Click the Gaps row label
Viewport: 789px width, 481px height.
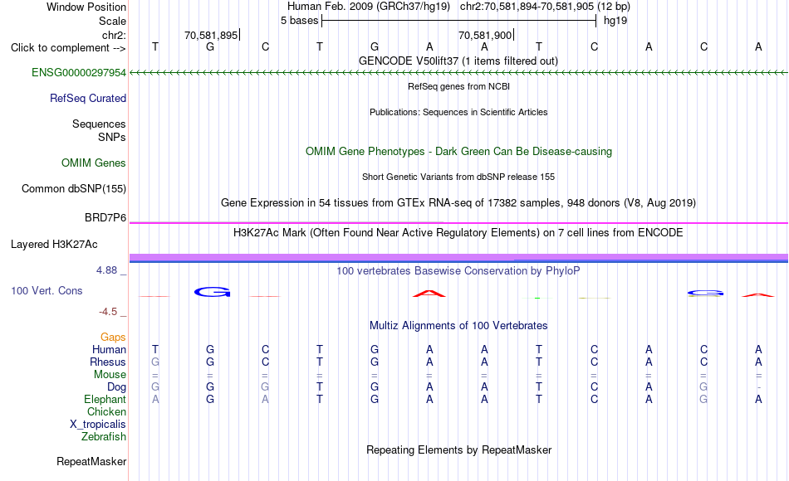[x=113, y=337]
